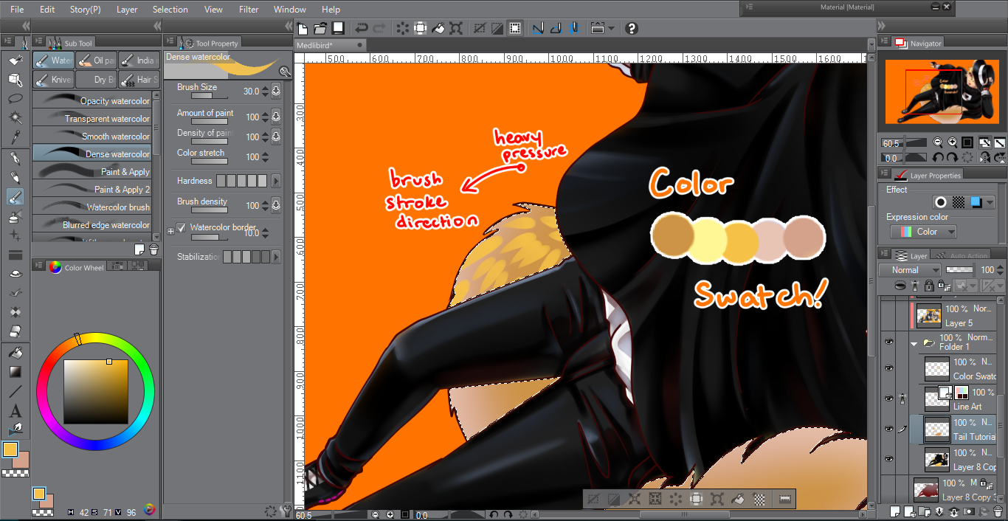This screenshot has width=1008, height=521.
Task: Open the Filter menu
Action: [x=249, y=10]
